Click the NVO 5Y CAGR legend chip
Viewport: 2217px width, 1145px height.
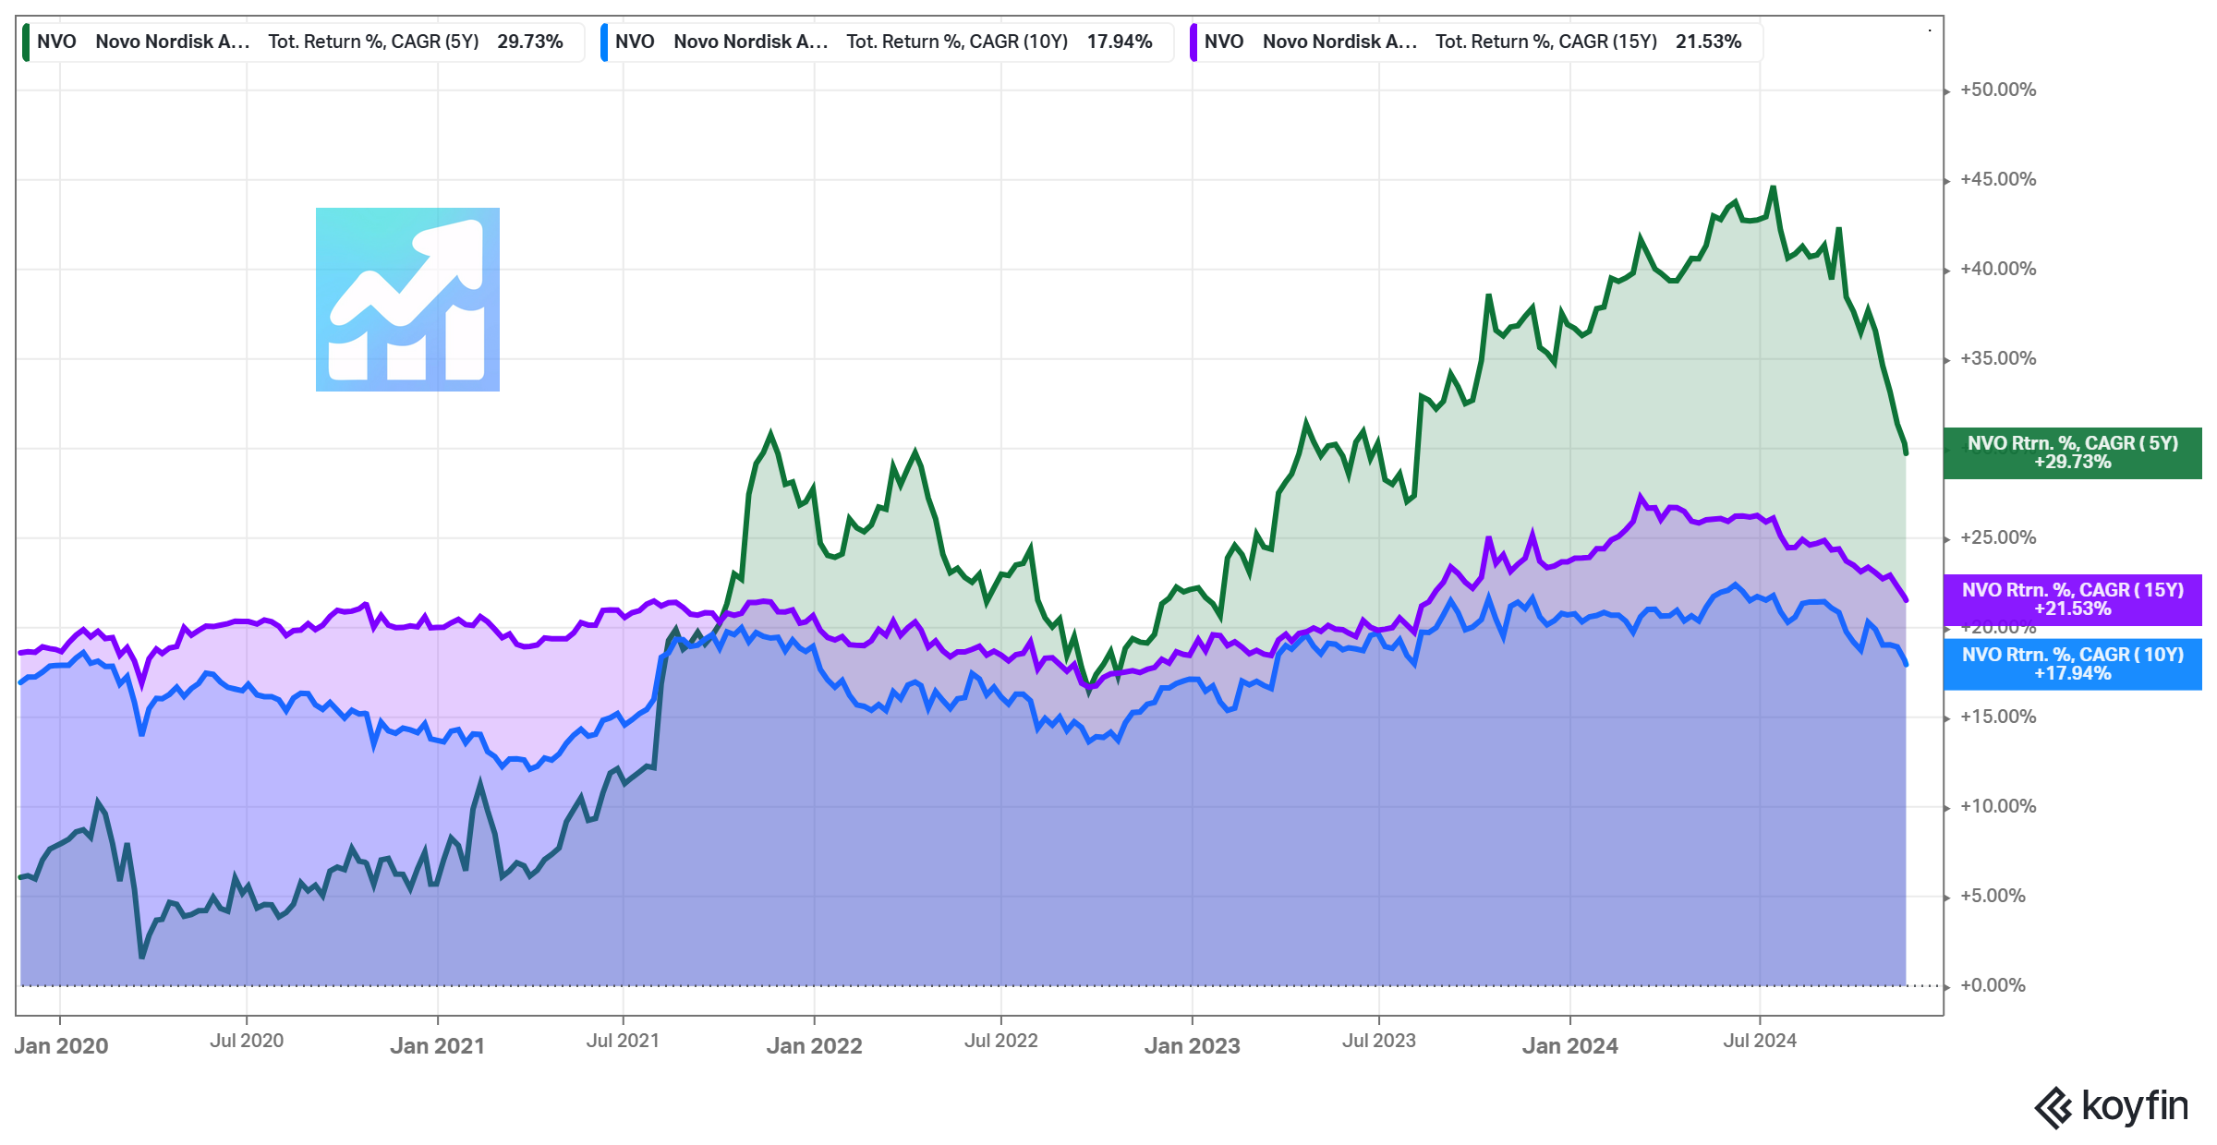pyautogui.click(x=303, y=42)
